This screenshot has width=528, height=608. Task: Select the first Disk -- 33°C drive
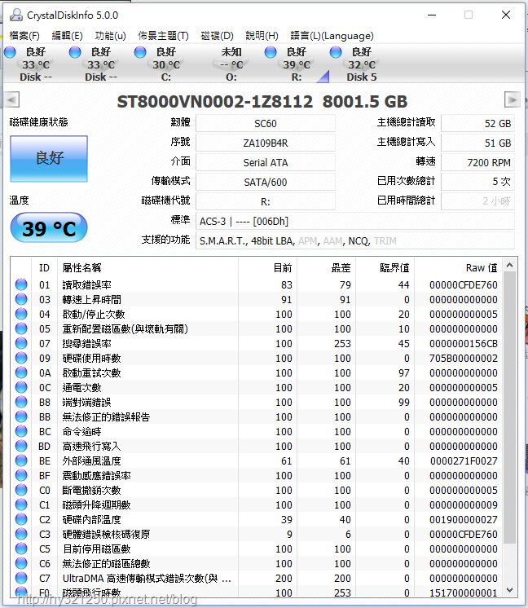35,64
